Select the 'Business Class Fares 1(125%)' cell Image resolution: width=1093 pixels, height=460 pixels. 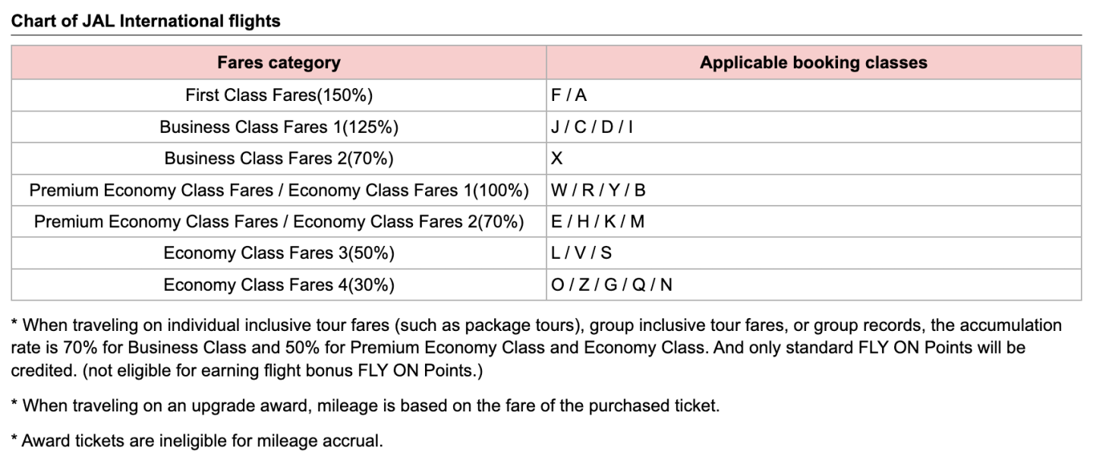(x=279, y=128)
